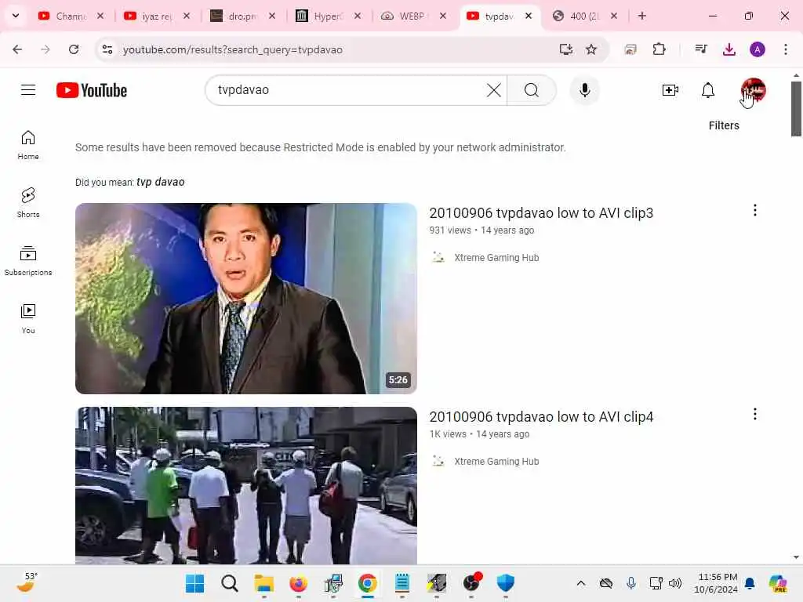Open Chrome downloads icon
803x602 pixels.
point(729,49)
